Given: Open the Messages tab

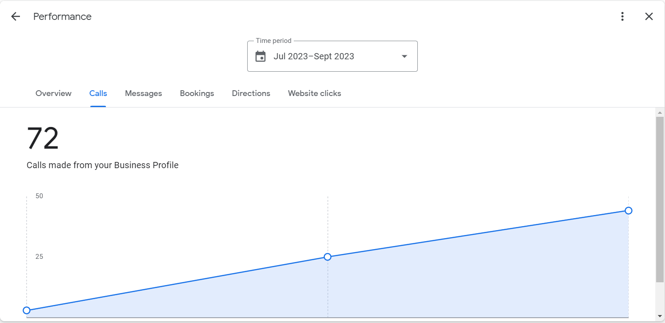Looking at the screenshot, I should 143,93.
